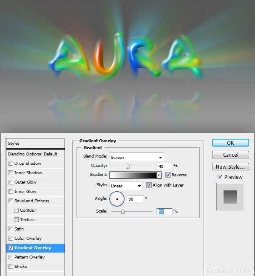The image size is (255, 276).
Task: Select the Satin label
Action: point(19,229)
